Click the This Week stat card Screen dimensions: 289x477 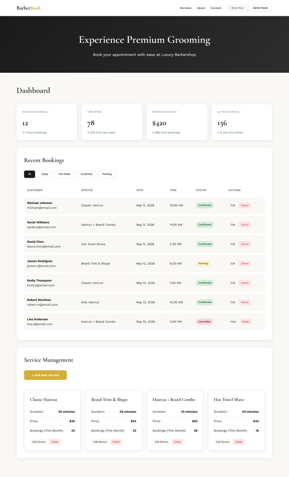(x=112, y=122)
